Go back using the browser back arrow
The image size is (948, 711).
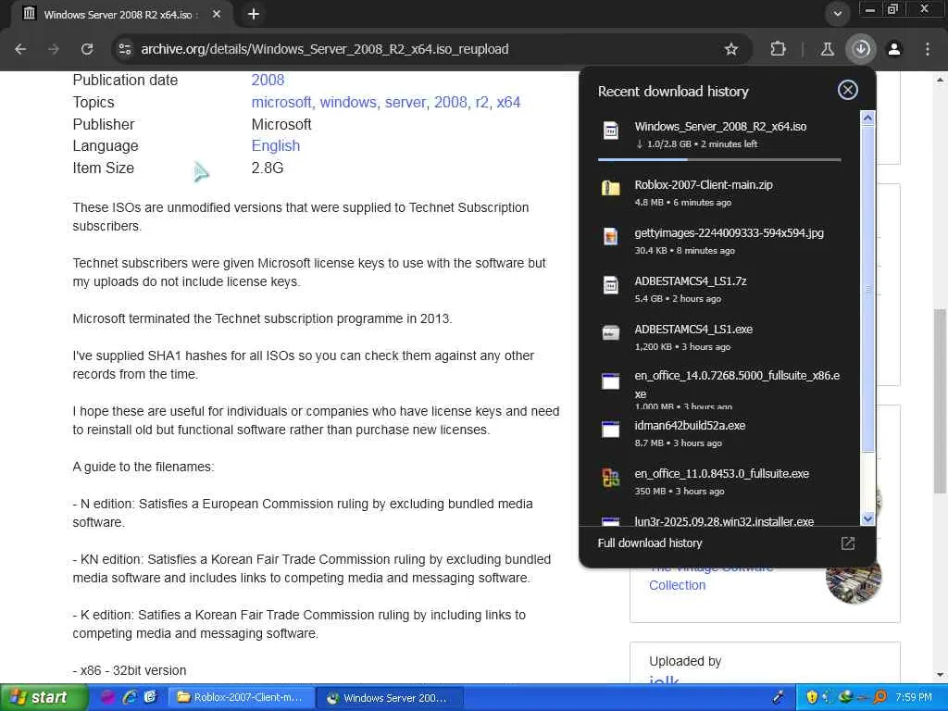click(20, 49)
